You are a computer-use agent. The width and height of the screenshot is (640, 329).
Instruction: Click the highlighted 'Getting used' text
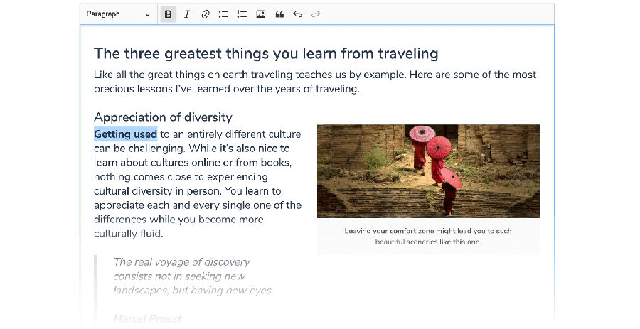pos(125,134)
